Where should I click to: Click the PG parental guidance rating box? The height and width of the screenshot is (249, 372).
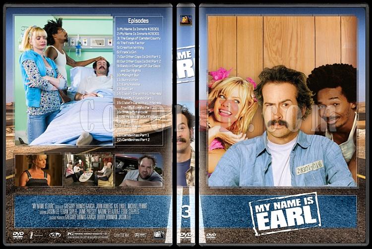pyautogui.click(x=88, y=235)
